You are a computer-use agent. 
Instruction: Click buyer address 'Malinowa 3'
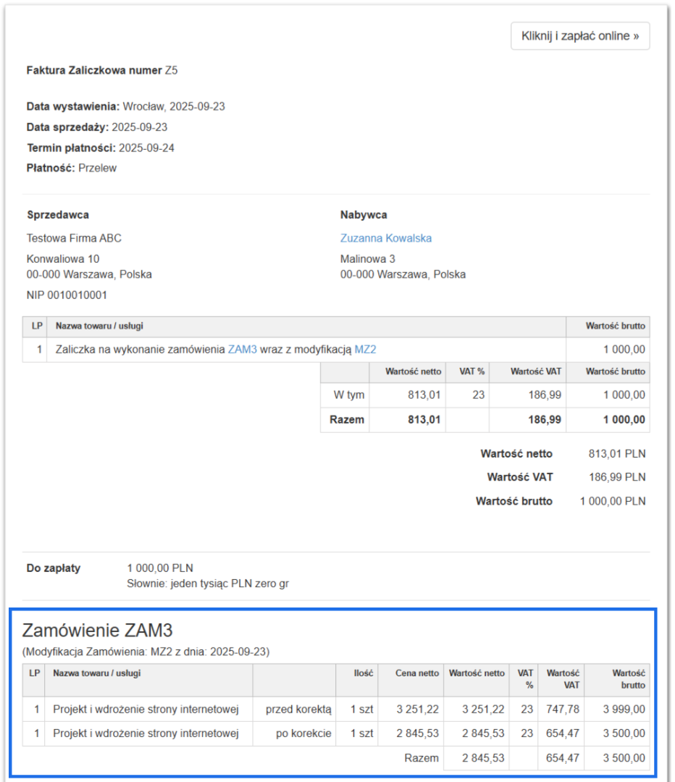click(x=368, y=258)
